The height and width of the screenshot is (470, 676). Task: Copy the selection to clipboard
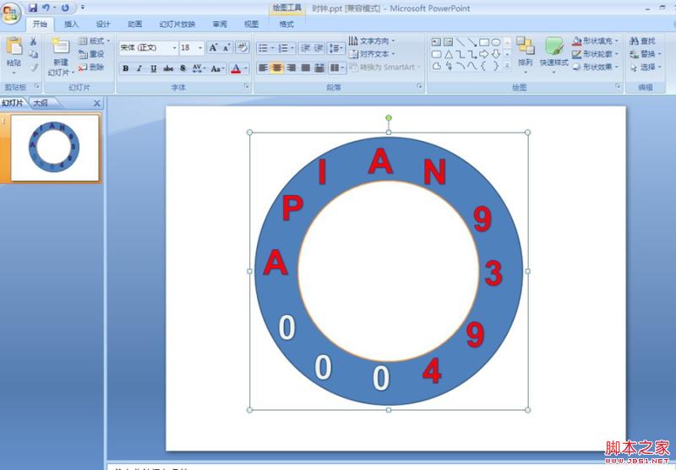pyautogui.click(x=33, y=54)
